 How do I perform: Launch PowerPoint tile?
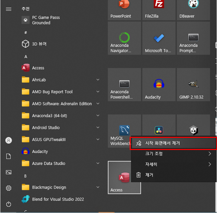pyautogui.click(x=124, y=10)
